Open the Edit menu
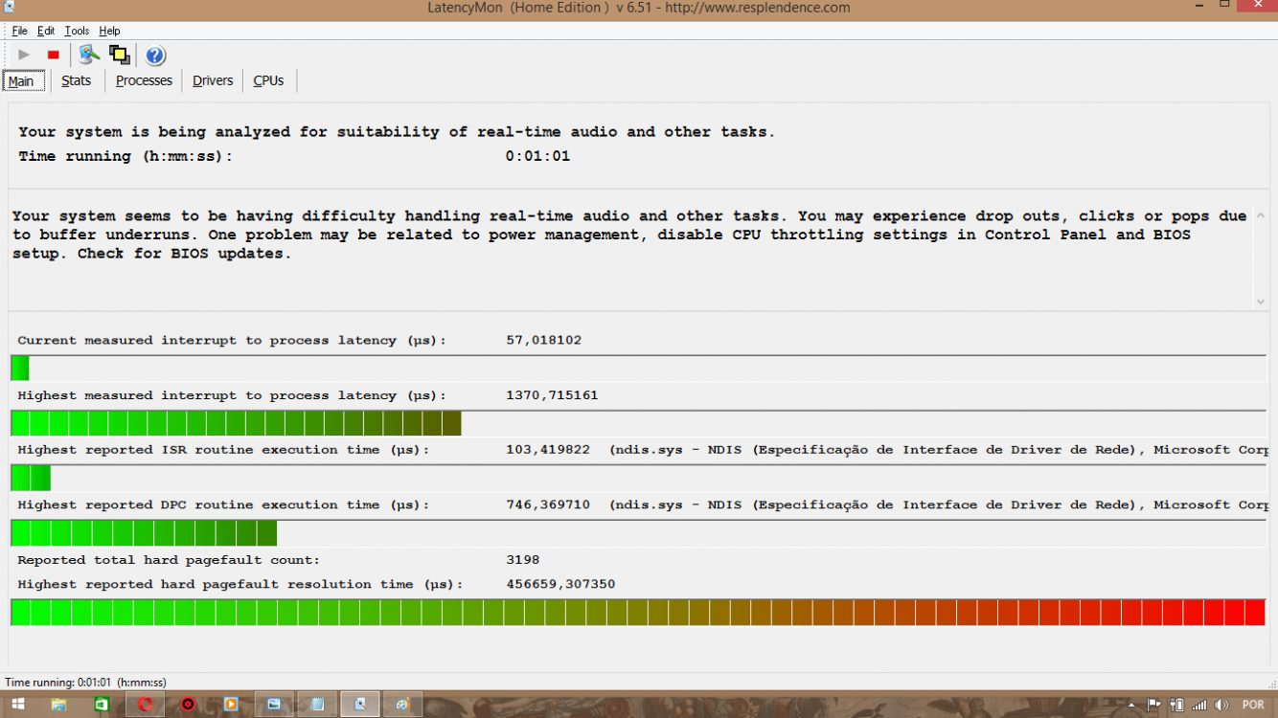 tap(46, 31)
